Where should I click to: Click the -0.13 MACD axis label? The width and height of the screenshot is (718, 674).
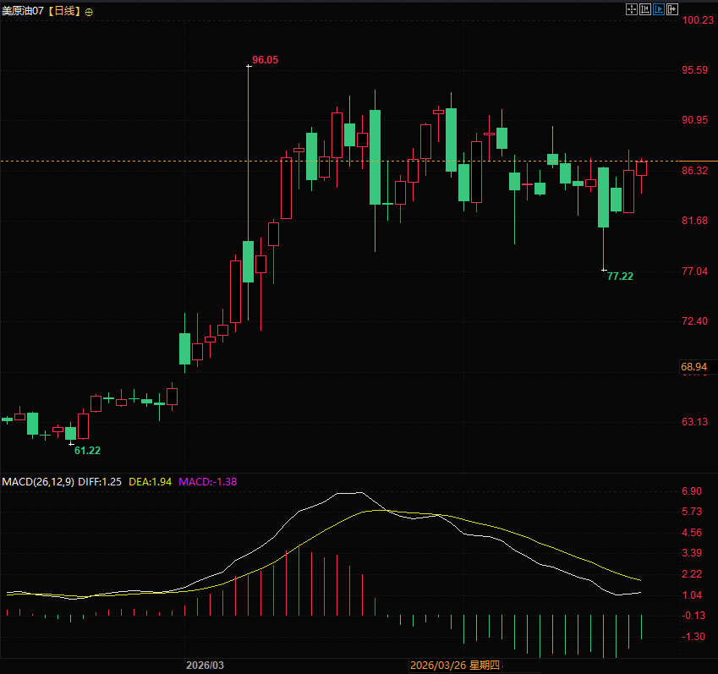pyautogui.click(x=693, y=616)
